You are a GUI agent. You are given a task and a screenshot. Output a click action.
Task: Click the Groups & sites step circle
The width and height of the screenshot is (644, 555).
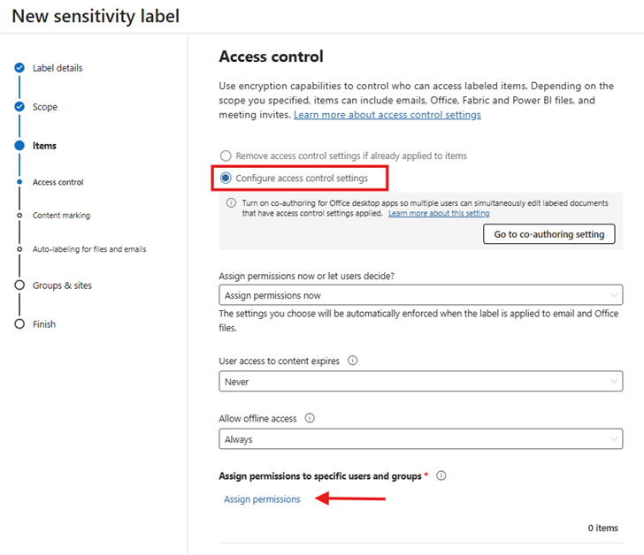point(19,285)
